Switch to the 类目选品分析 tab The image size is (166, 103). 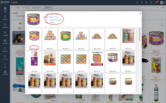tap(37, 8)
